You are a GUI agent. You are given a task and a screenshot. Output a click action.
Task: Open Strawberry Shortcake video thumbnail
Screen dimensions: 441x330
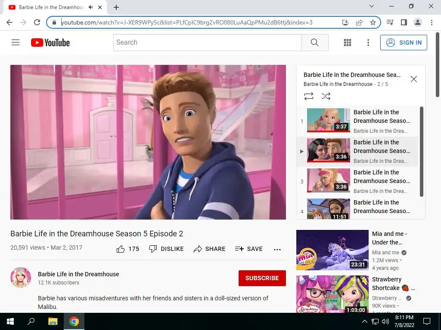(332, 294)
